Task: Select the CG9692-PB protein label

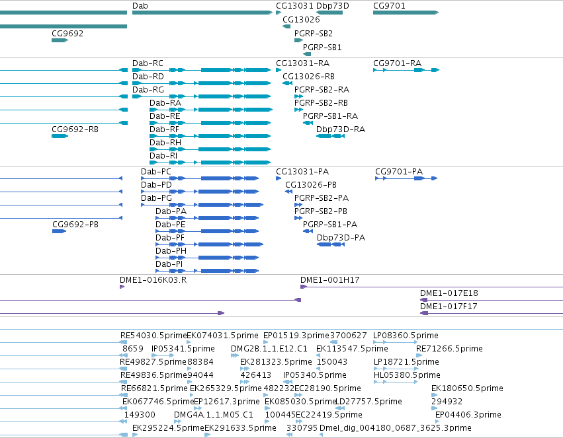Action: pyautogui.click(x=75, y=225)
